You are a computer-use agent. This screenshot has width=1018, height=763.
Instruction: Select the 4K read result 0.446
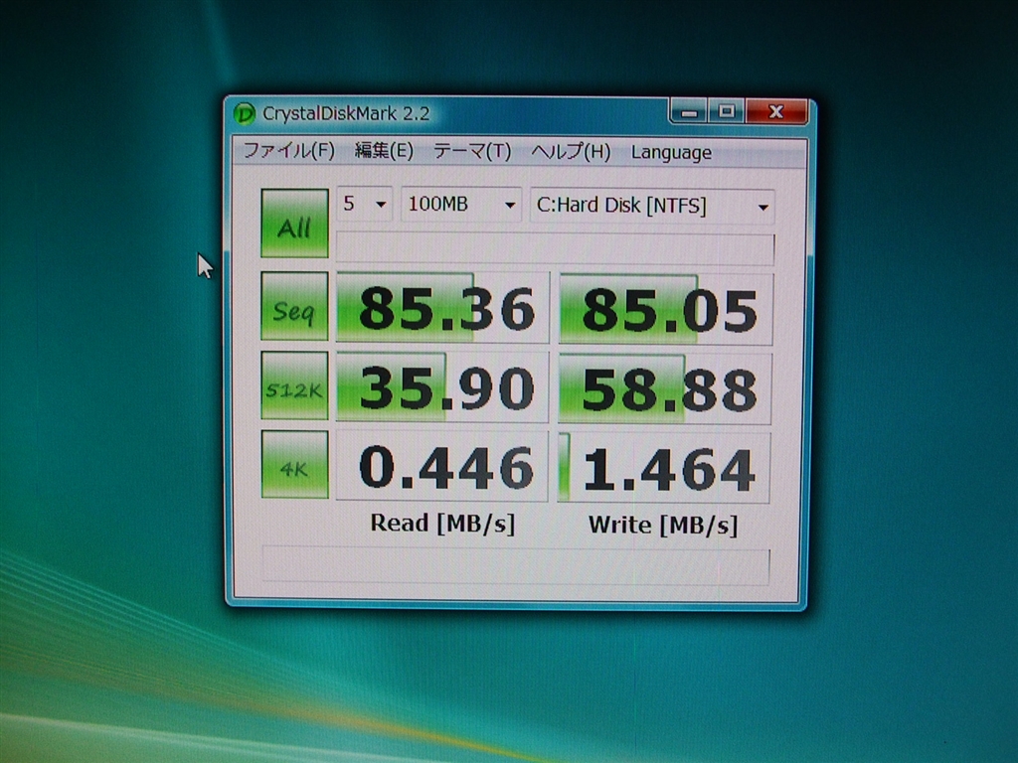tap(441, 466)
